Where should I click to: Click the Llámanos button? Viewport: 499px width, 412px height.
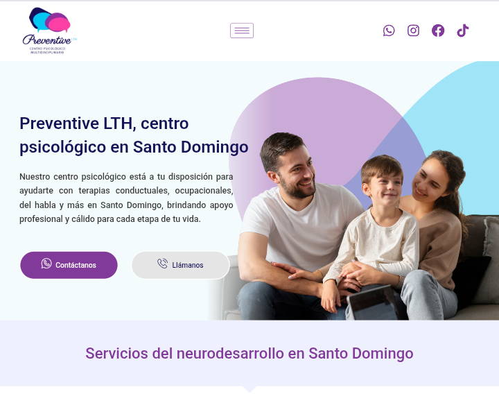point(180,265)
